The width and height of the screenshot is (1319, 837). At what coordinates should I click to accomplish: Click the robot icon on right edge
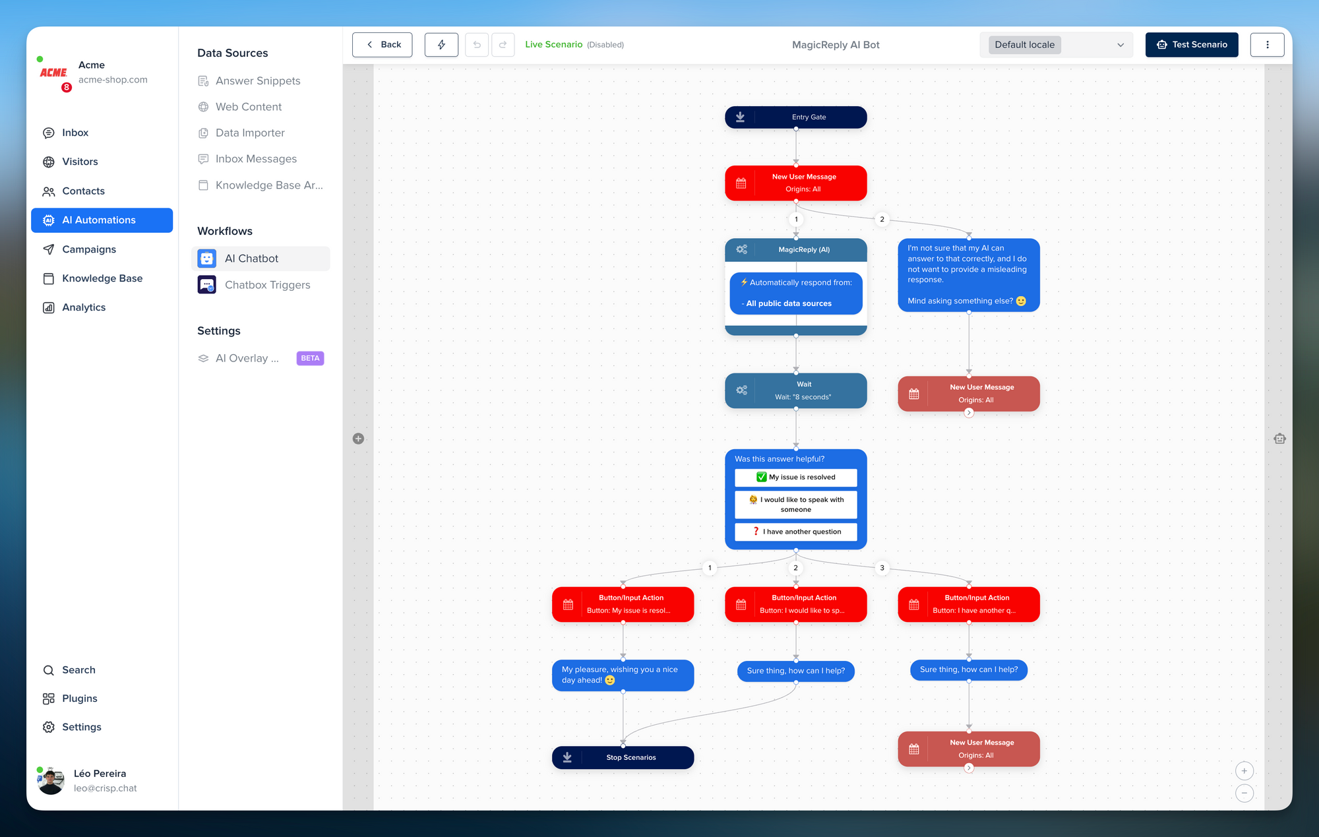(1279, 439)
